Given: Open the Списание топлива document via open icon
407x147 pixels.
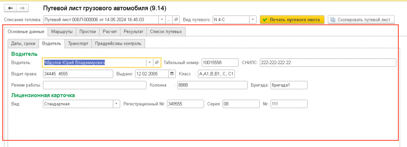Looking at the screenshot, I should (x=176, y=20).
